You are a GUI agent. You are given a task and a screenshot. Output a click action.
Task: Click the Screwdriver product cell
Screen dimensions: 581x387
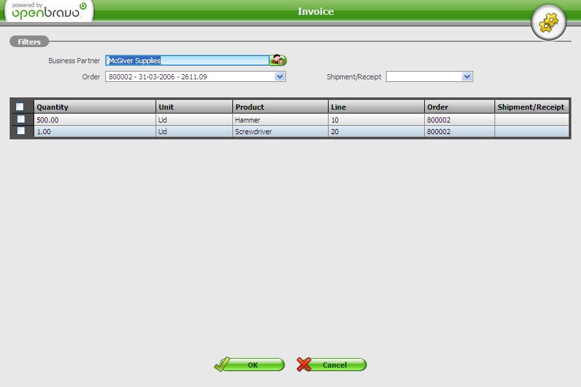tap(281, 132)
